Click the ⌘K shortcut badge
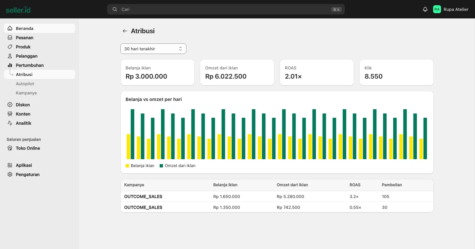The width and height of the screenshot is (475, 249). [336, 10]
